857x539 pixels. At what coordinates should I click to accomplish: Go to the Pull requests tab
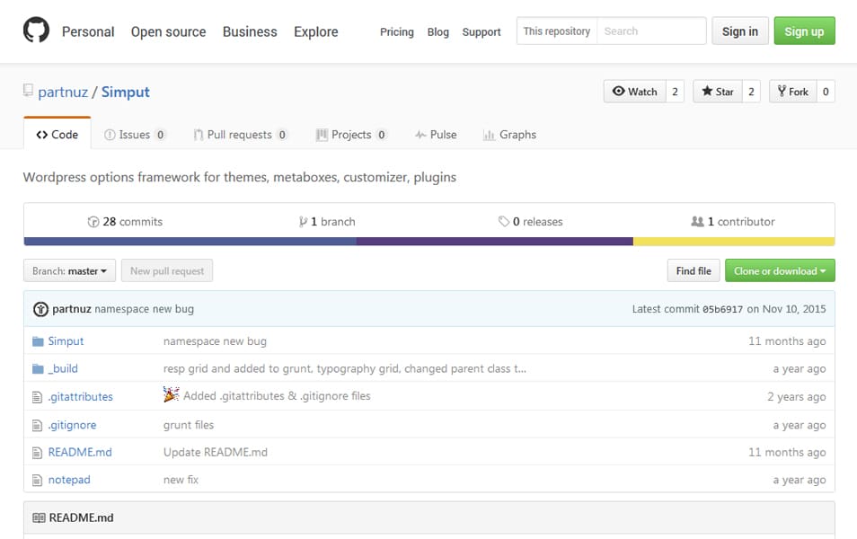tap(240, 135)
